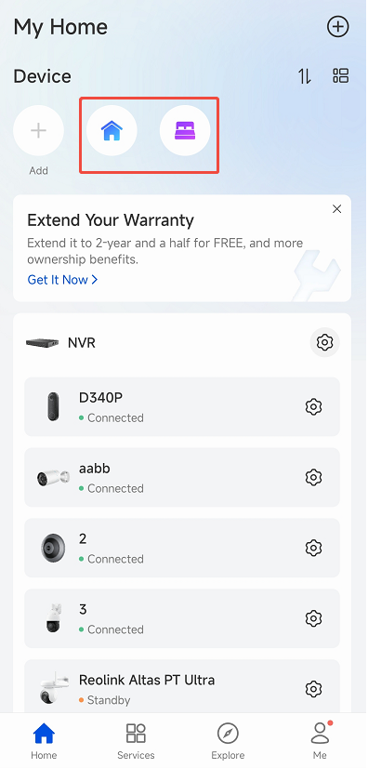Dismiss the Extend Your Warranty banner

(x=336, y=209)
